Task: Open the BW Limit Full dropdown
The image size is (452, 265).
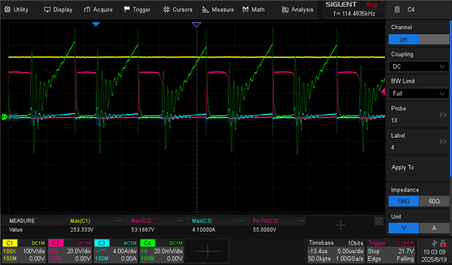Action: point(419,93)
